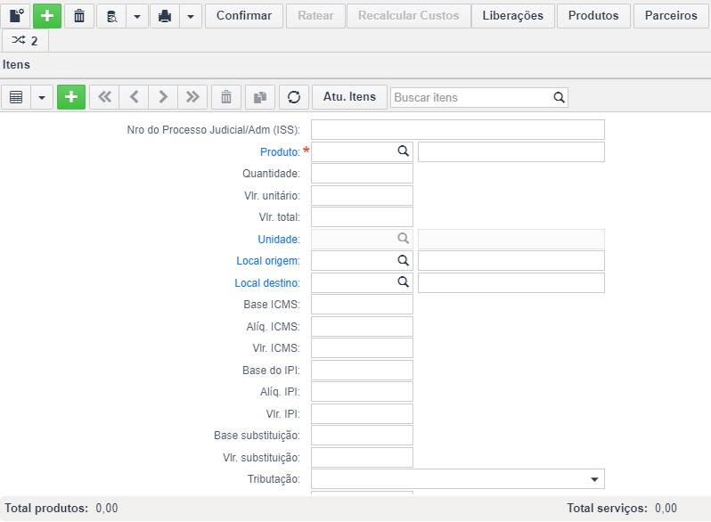711x522 pixels.
Task: Click the Nro do Processo Judicial/Adm field
Action: (x=458, y=130)
